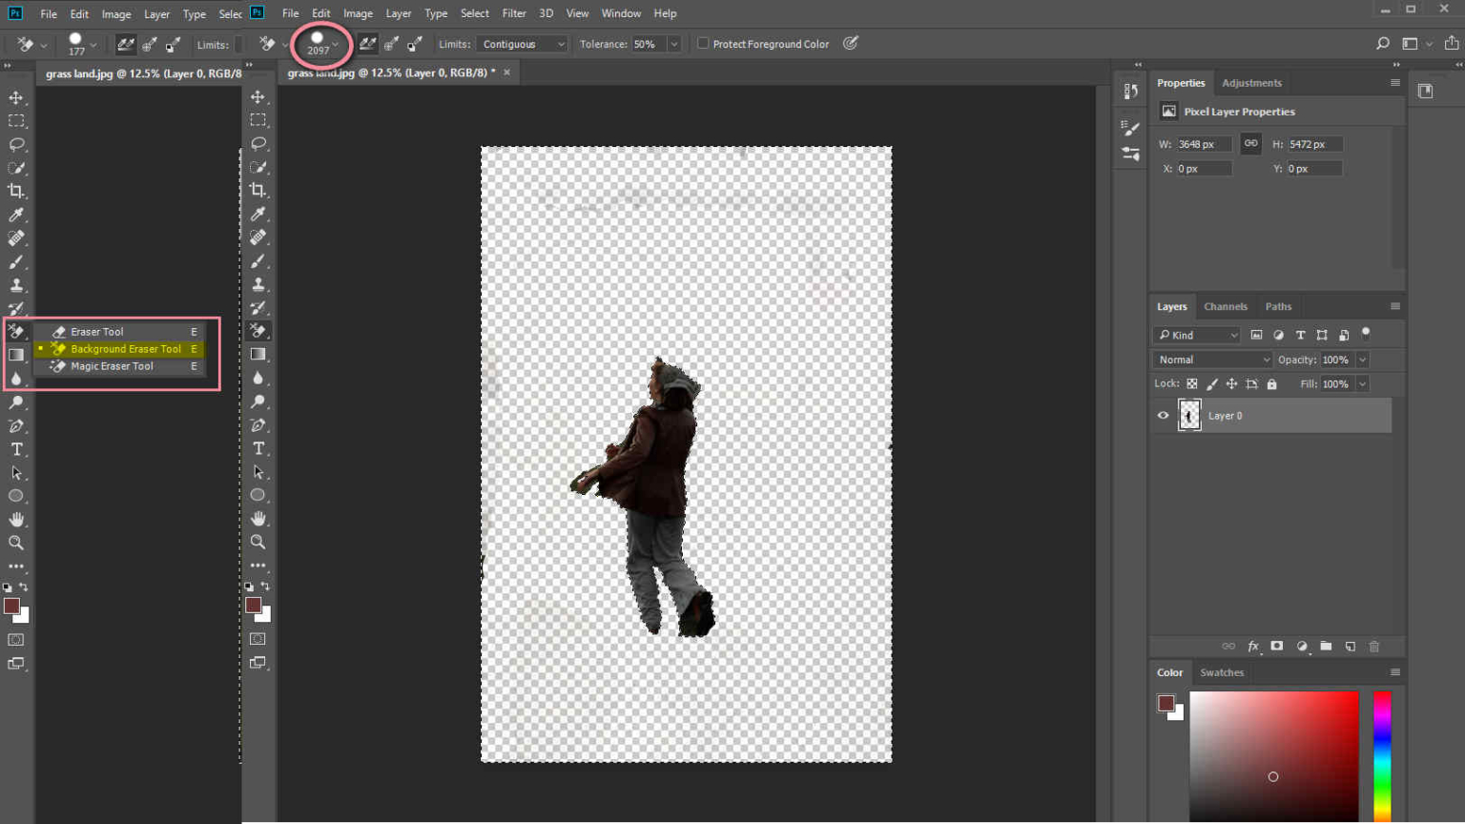Image resolution: width=1465 pixels, height=824 pixels.
Task: Select the Horizontal Type tool
Action: coord(16,449)
